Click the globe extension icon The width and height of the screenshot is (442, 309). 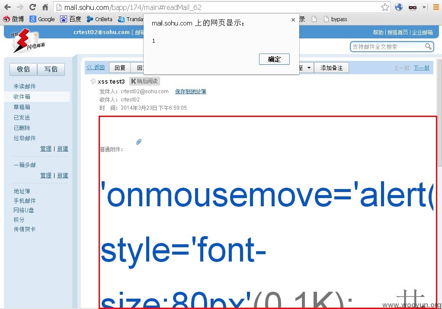click(399, 7)
